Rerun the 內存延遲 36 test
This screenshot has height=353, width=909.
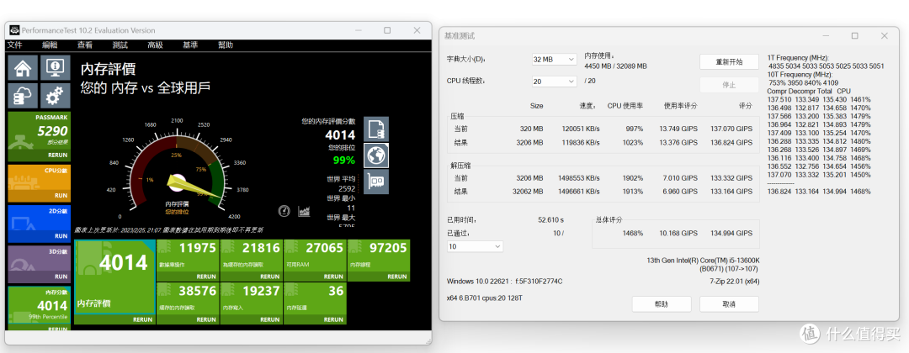(x=334, y=319)
